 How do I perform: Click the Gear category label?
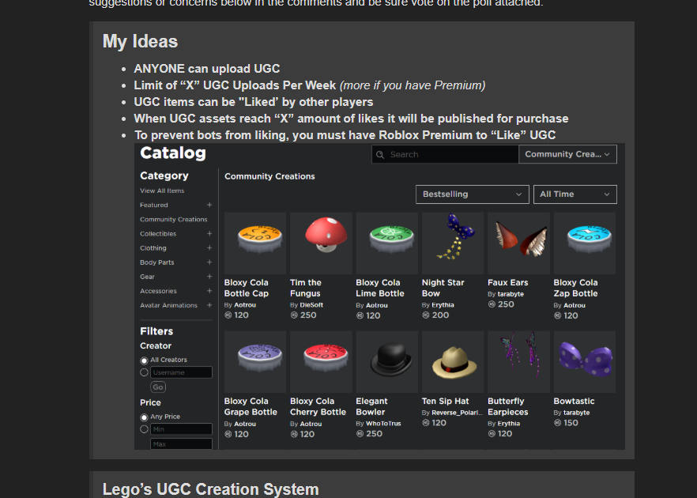(x=147, y=277)
